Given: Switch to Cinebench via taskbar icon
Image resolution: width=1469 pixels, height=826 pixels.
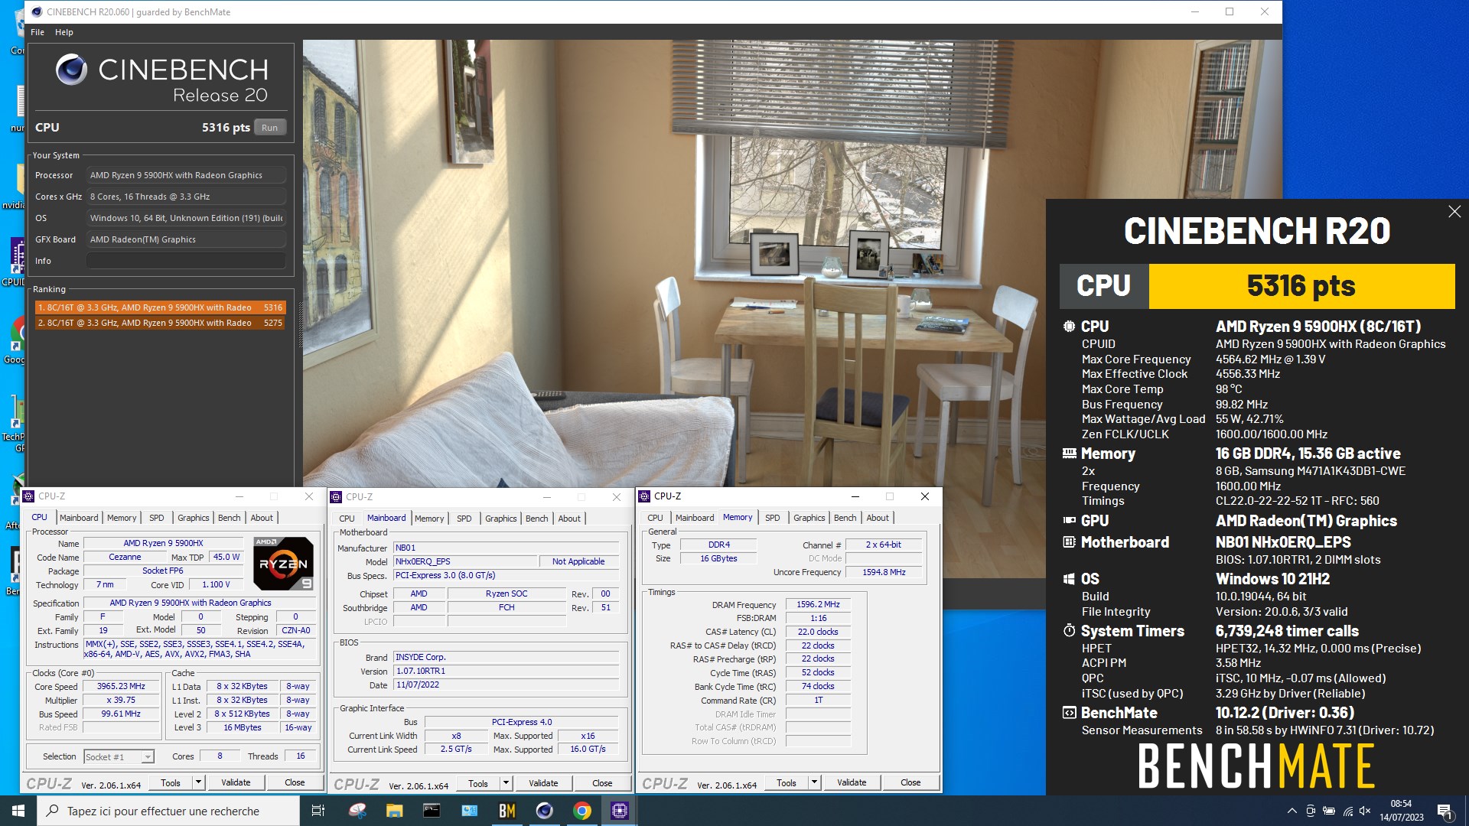Looking at the screenshot, I should click(544, 811).
